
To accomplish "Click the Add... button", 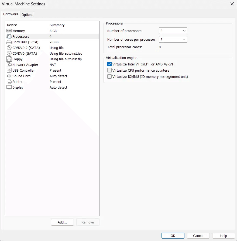I will [62, 222].
